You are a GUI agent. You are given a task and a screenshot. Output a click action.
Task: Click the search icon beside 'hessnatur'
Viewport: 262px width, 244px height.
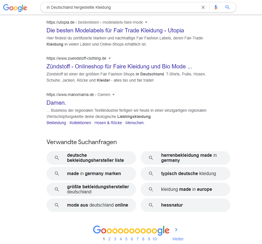151,205
